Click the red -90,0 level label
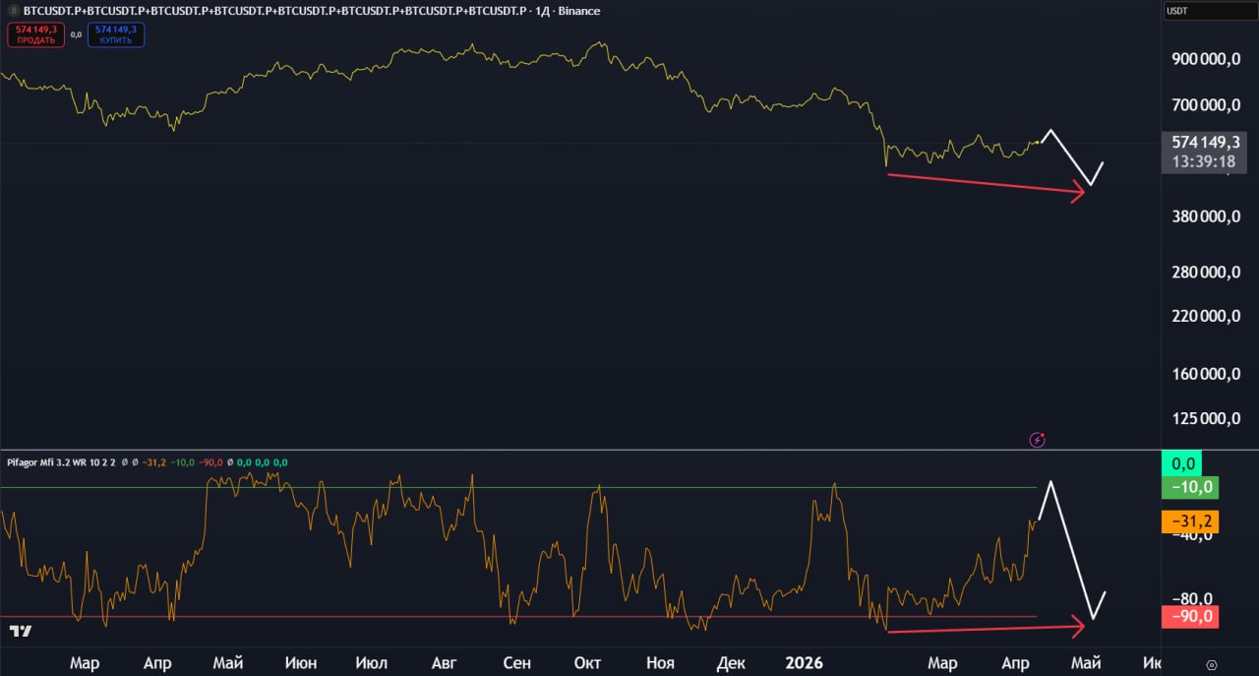This screenshot has width=1259, height=676. [1191, 617]
